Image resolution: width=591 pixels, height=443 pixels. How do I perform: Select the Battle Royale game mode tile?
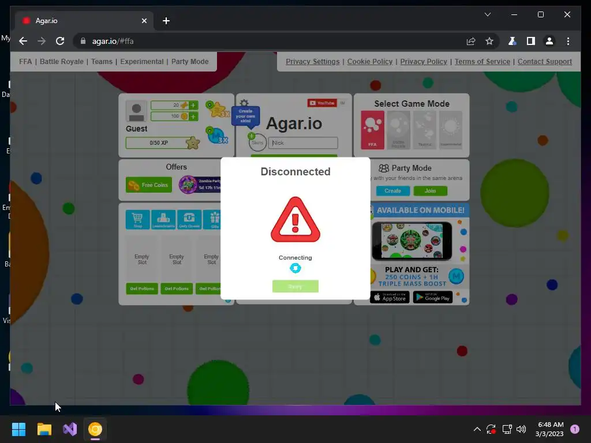click(398, 130)
